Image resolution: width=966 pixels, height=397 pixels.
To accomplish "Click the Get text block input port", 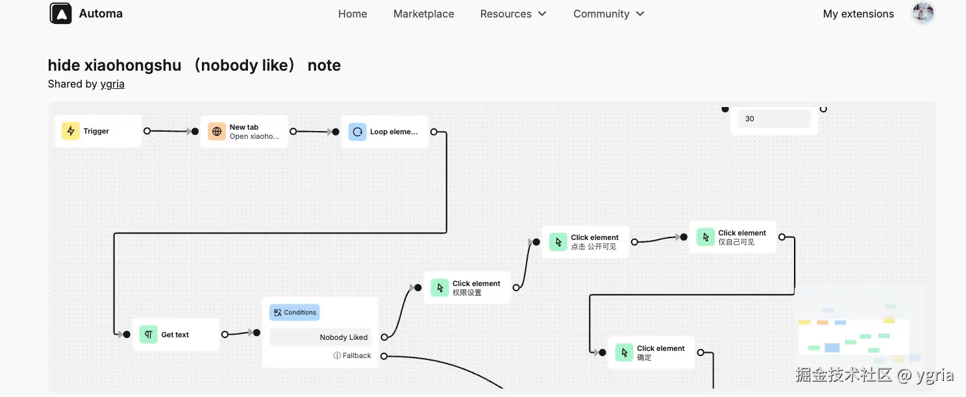I will click(127, 335).
